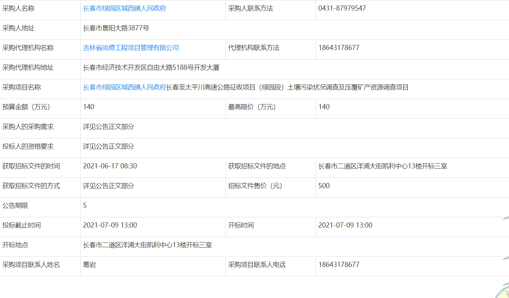Click the 采购代理机构地址 label
This screenshot has width=509, height=298.
28,68
